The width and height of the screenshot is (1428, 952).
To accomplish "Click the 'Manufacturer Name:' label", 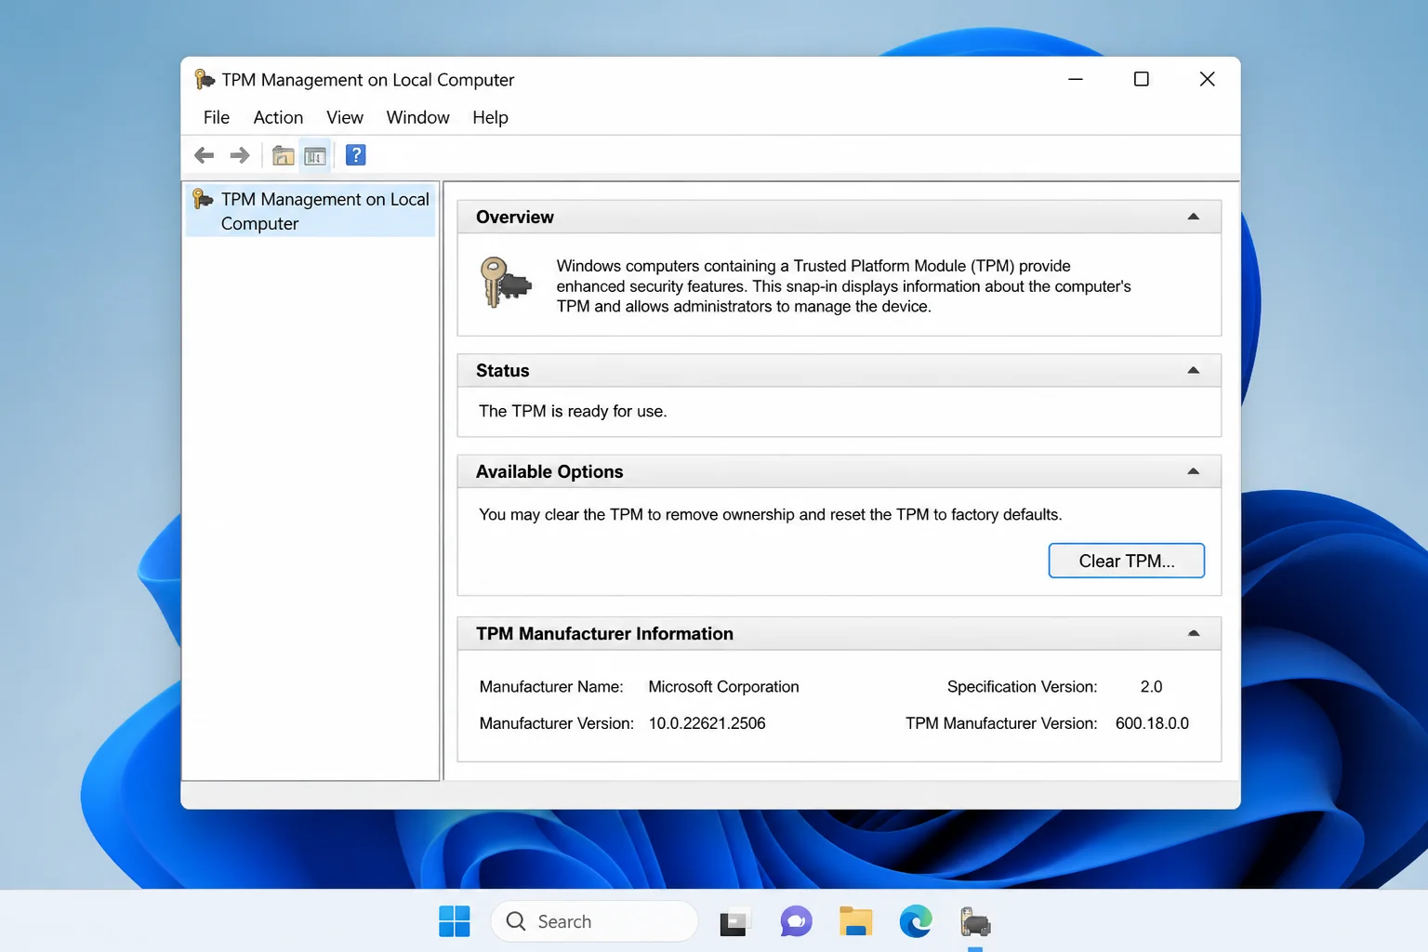I will (551, 686).
